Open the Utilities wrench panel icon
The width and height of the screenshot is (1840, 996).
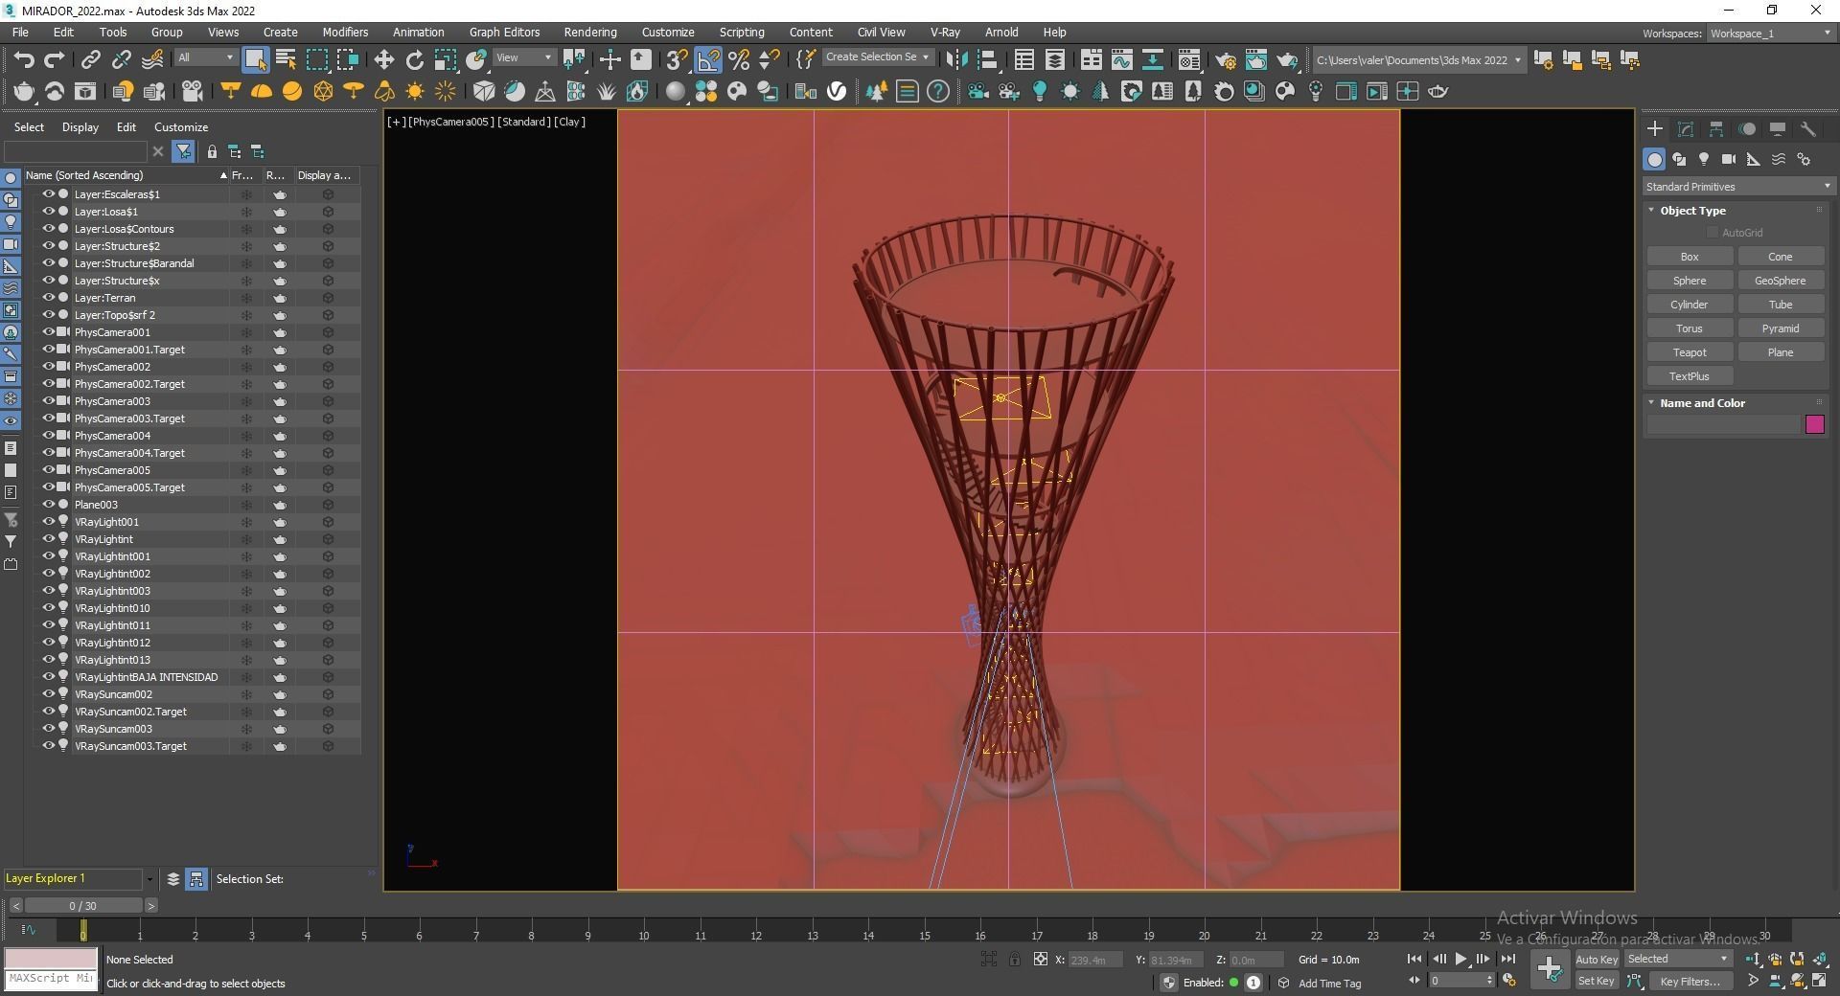tap(1808, 128)
